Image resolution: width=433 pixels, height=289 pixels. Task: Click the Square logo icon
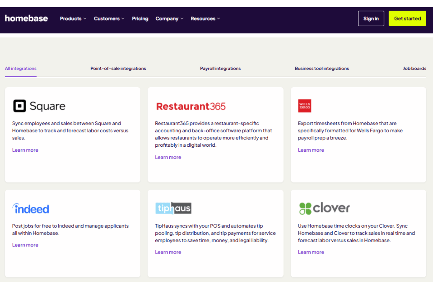(20, 106)
